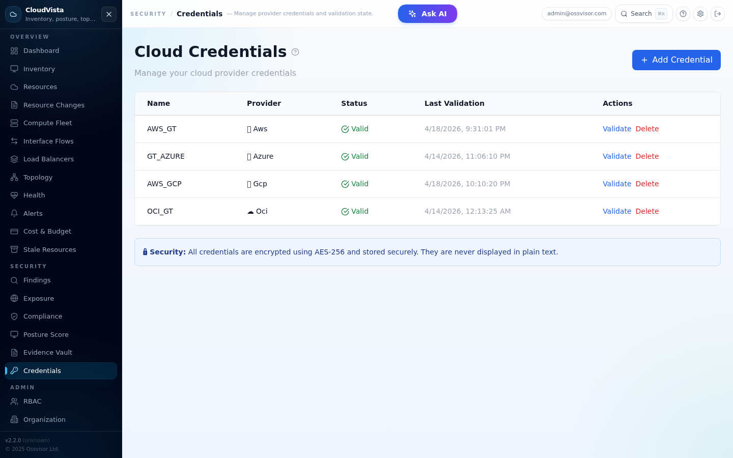Click the Valid status for AWS_GCP
The height and width of the screenshot is (458, 733).
355,184
